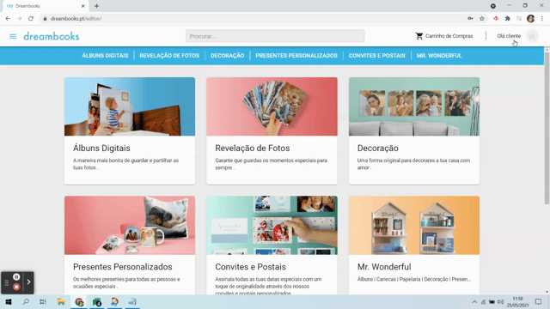Pause the screen recording
Viewport: 550px width, 309px height.
click(x=16, y=276)
